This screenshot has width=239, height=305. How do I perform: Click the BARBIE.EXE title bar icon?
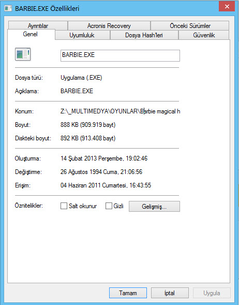pos(8,8)
